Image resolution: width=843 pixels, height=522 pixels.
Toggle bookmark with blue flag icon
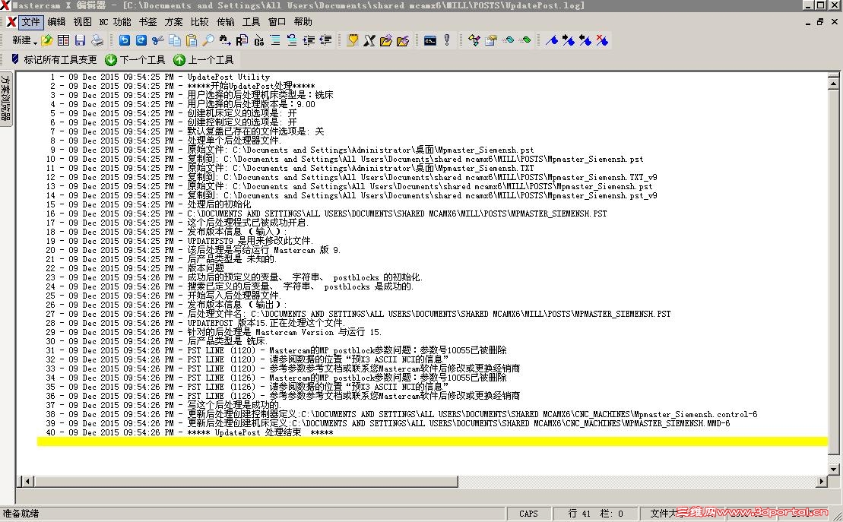pyautogui.click(x=552, y=40)
